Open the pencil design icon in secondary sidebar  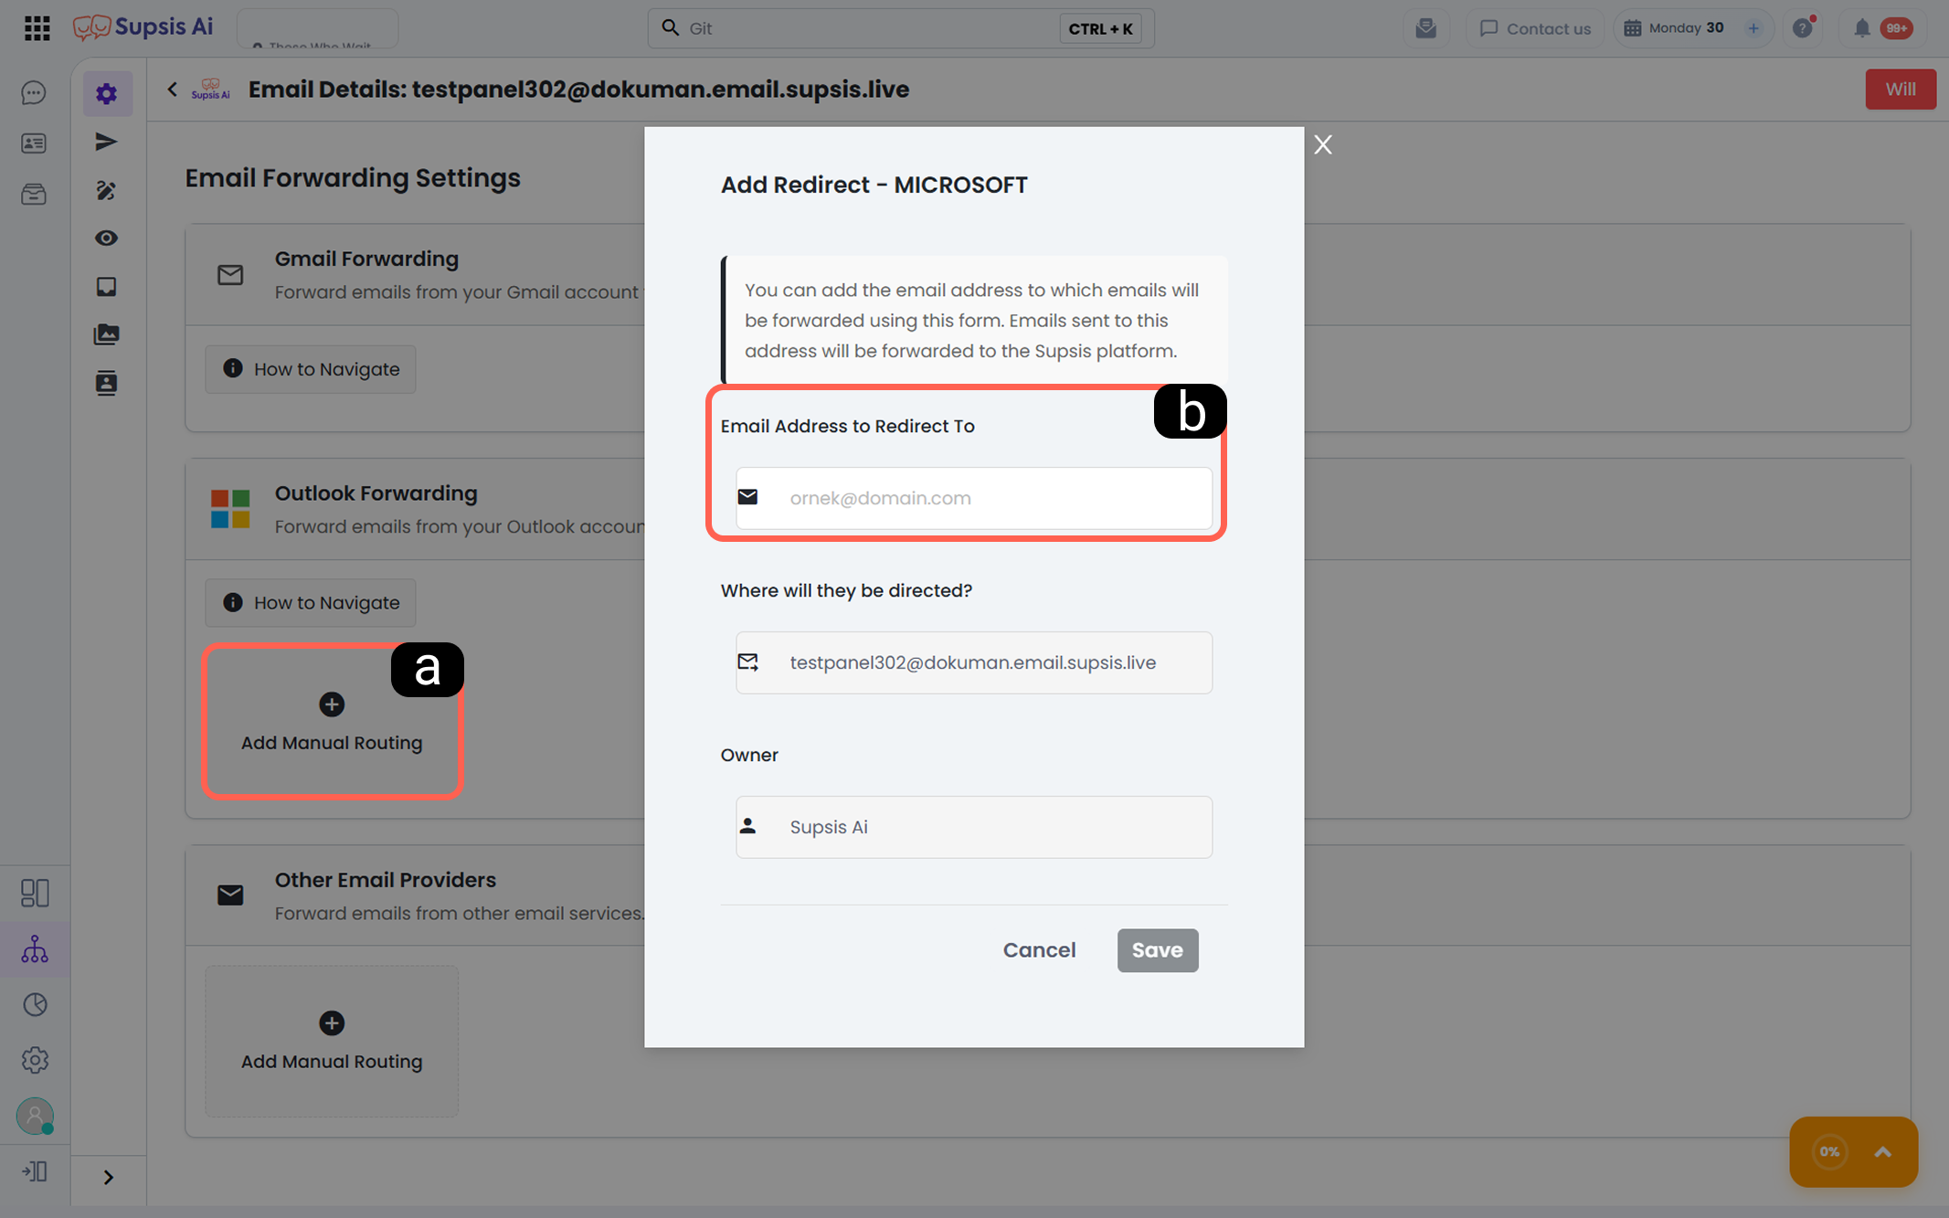tap(106, 190)
